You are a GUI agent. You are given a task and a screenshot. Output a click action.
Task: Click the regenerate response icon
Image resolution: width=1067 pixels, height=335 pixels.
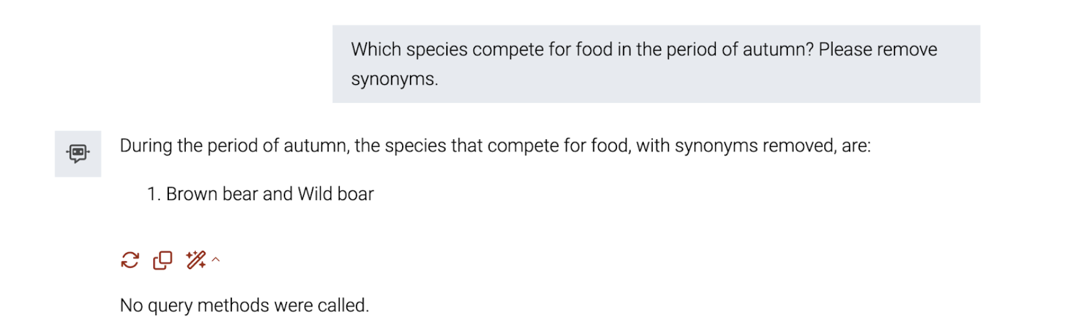coord(130,260)
